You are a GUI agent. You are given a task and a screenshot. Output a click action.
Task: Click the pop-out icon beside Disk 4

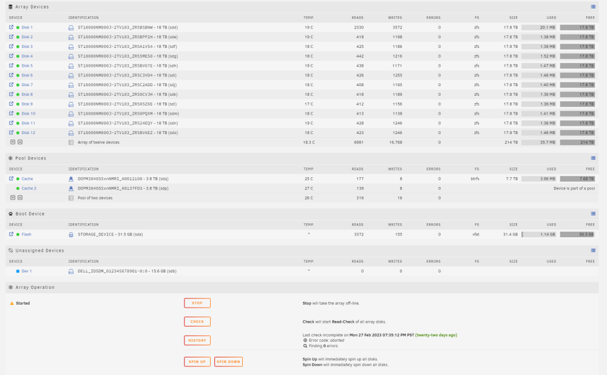pyautogui.click(x=11, y=56)
